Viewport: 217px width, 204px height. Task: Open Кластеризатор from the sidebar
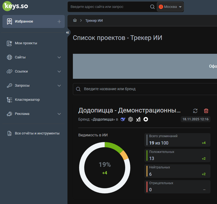[x=27, y=100]
